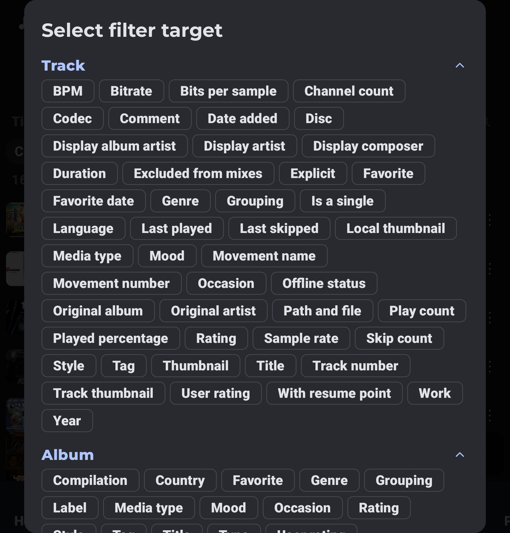Image resolution: width=510 pixels, height=533 pixels.
Task: Select the Last skipped chip
Action: tap(279, 228)
